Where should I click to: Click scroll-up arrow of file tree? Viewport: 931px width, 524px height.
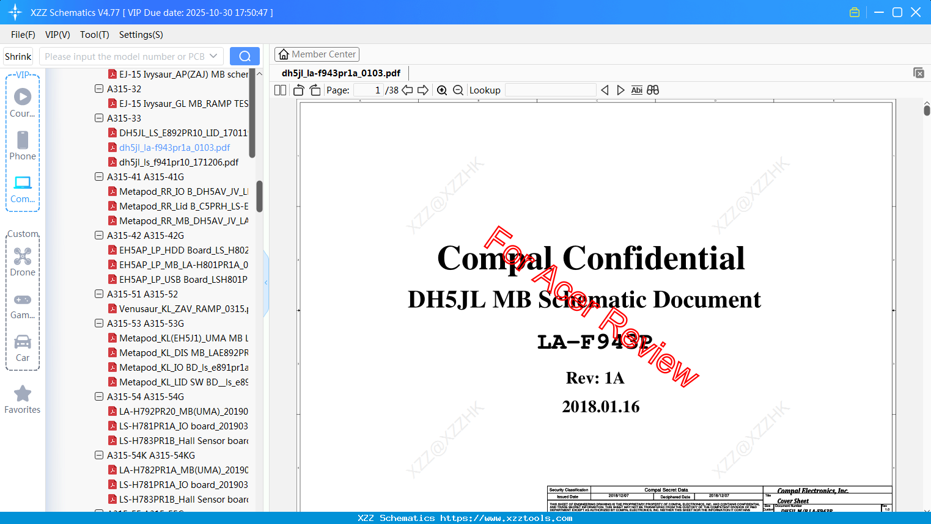pyautogui.click(x=259, y=73)
